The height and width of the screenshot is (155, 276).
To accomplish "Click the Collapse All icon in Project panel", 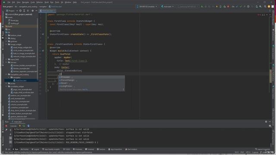I will click(x=28, y=11).
